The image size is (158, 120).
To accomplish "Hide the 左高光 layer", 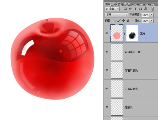I will click(x=107, y=107).
